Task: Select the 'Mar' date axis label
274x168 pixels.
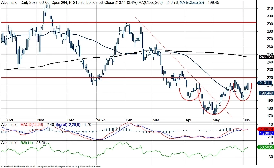Action: [x=156, y=120]
